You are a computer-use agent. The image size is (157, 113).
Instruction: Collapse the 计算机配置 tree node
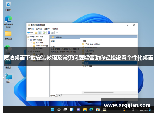[28, 40]
